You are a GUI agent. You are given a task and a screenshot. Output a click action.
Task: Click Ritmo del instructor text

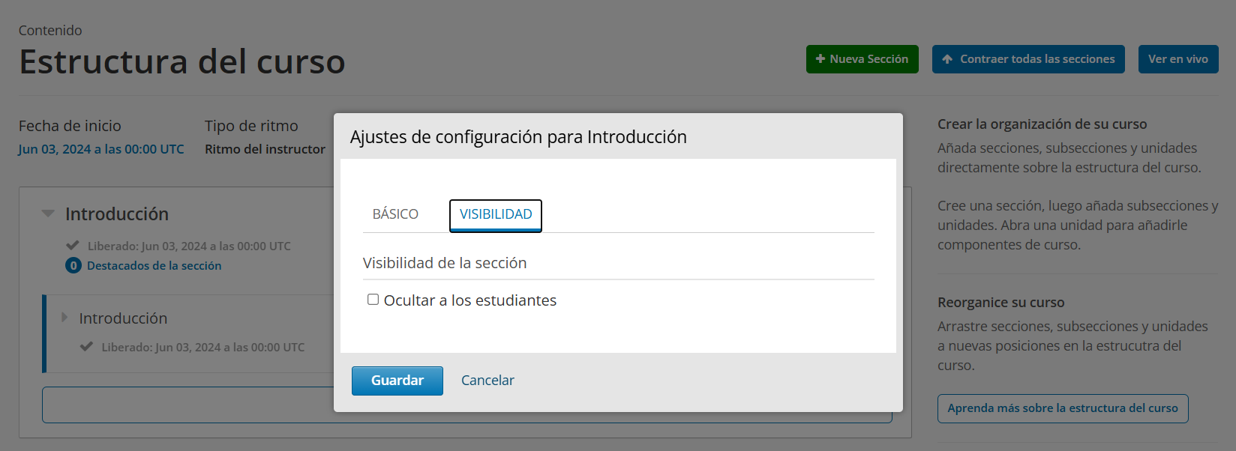tap(265, 149)
